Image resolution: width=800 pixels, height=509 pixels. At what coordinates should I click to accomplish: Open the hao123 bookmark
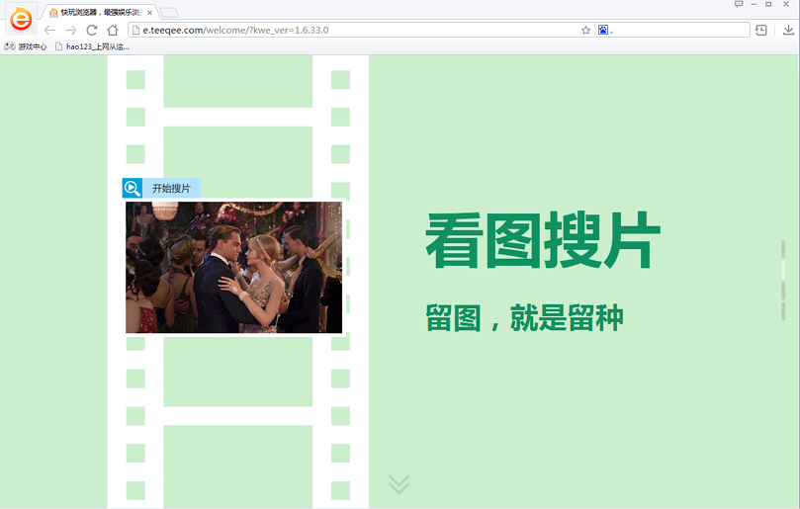[x=92, y=46]
